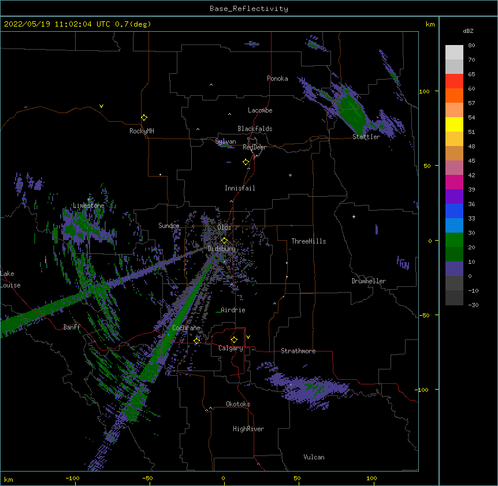Click the Strathmore city label
The image size is (498, 486).
[x=298, y=351]
